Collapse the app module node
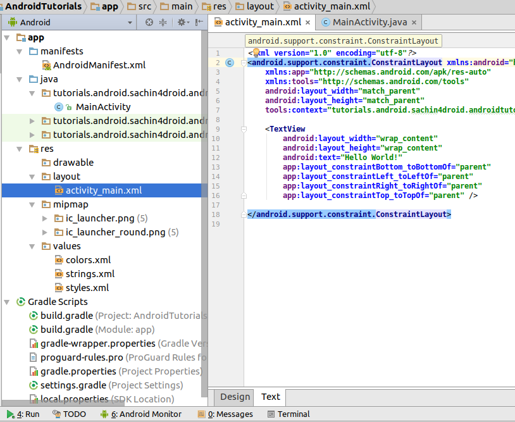The height and width of the screenshot is (422, 515). [6, 38]
